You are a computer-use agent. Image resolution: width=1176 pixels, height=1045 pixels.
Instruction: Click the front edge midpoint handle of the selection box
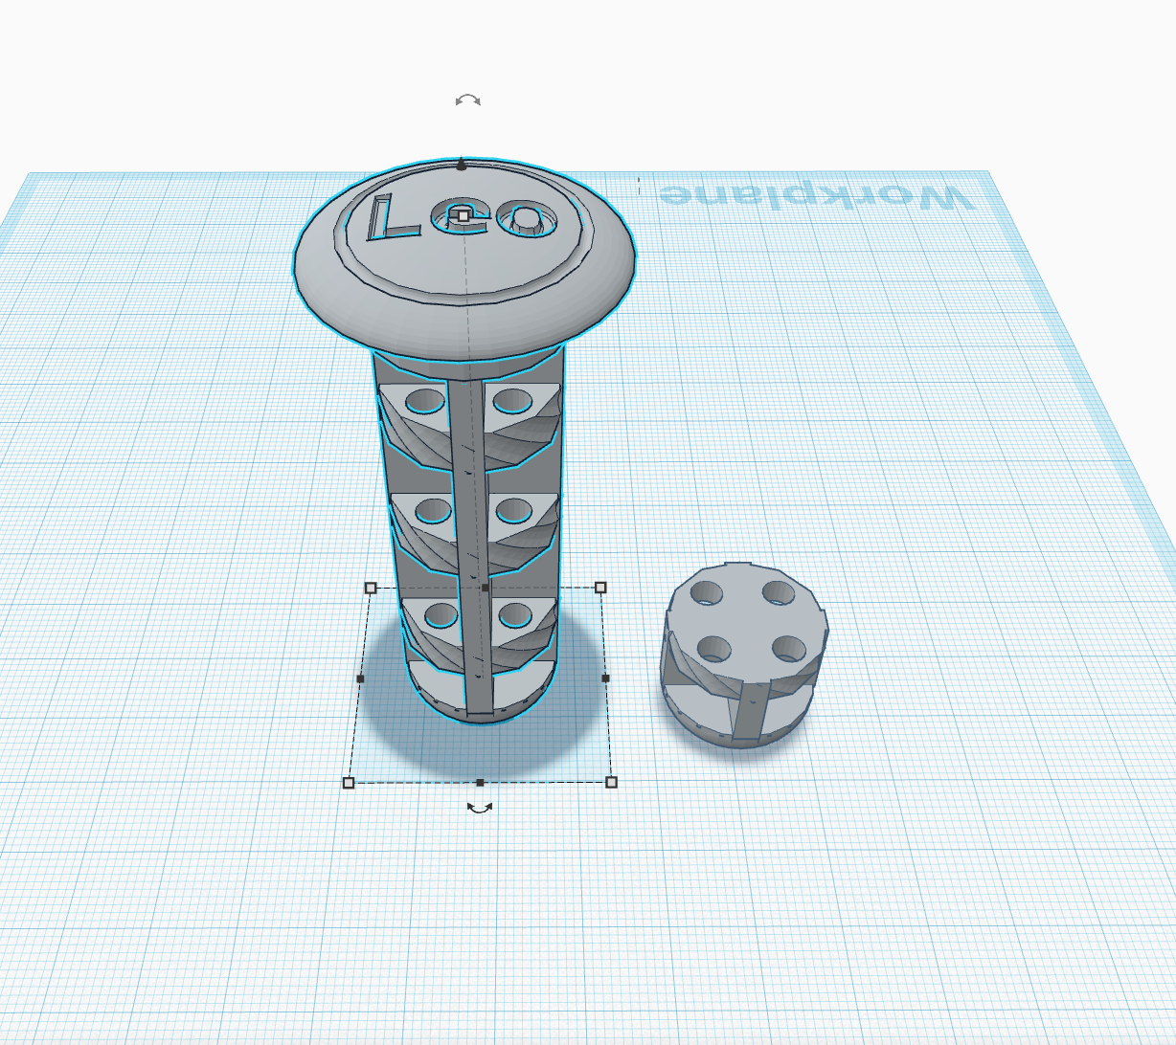(x=480, y=782)
